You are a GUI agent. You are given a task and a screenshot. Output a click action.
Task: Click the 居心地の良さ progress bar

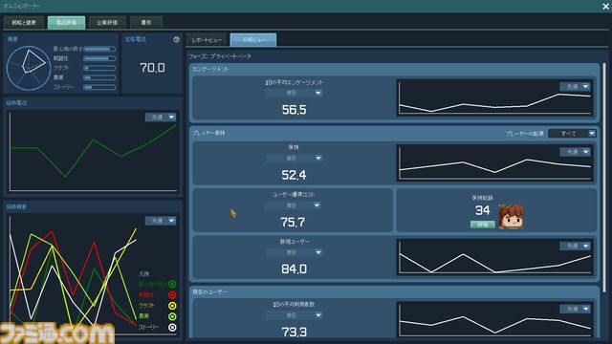tap(99, 49)
